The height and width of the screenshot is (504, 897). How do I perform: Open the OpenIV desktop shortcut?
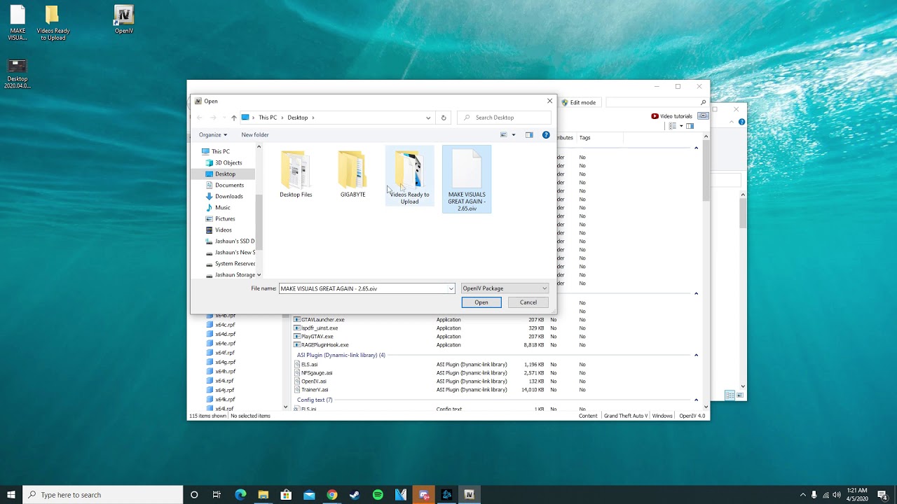click(124, 20)
